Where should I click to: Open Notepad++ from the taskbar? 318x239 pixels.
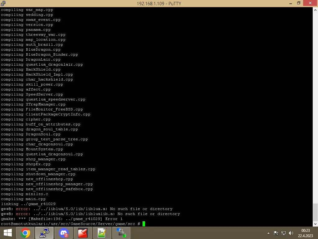click(102, 233)
